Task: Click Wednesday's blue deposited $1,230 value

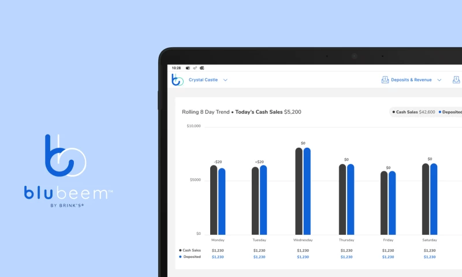Action: (303, 257)
